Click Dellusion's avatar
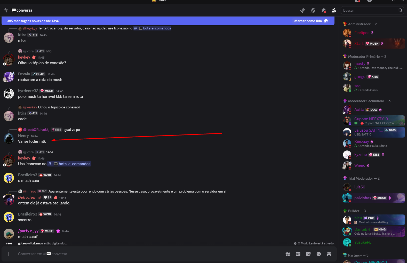407x263 pixels. coord(9,200)
